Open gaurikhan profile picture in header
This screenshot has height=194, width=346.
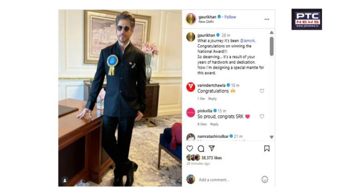pyautogui.click(x=191, y=19)
